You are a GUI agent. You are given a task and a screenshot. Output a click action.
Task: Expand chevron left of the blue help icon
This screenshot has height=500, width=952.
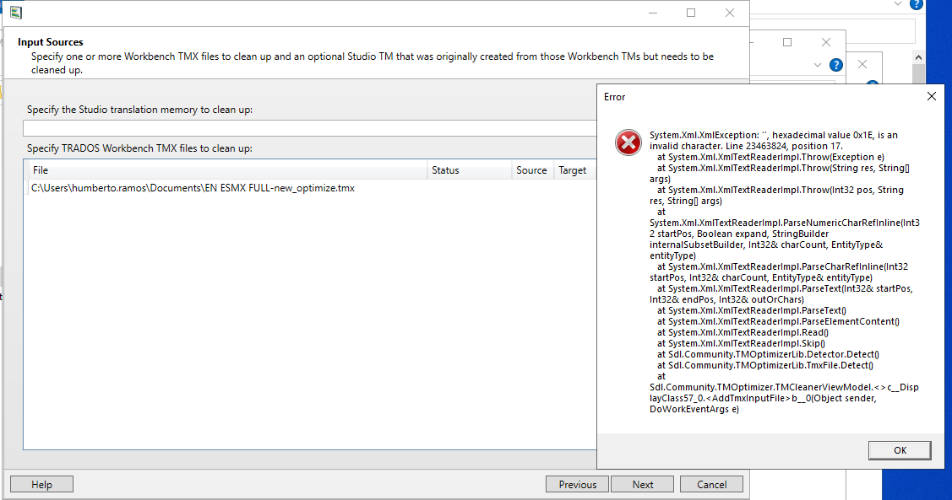817,65
